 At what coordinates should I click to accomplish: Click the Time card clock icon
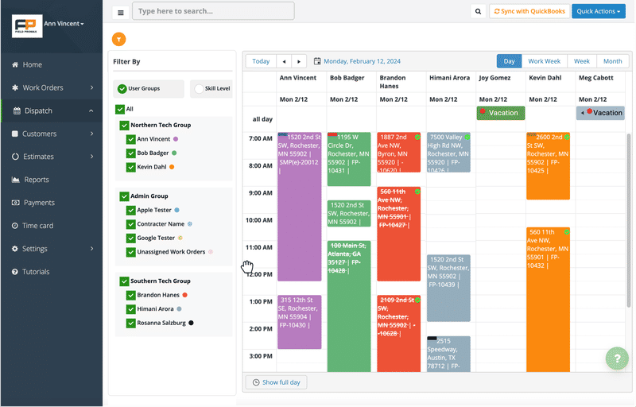(x=15, y=226)
